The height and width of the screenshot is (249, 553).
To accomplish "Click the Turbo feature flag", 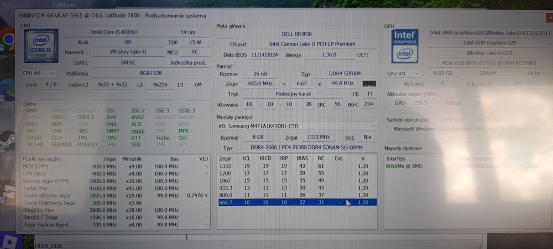I will point(163,137).
